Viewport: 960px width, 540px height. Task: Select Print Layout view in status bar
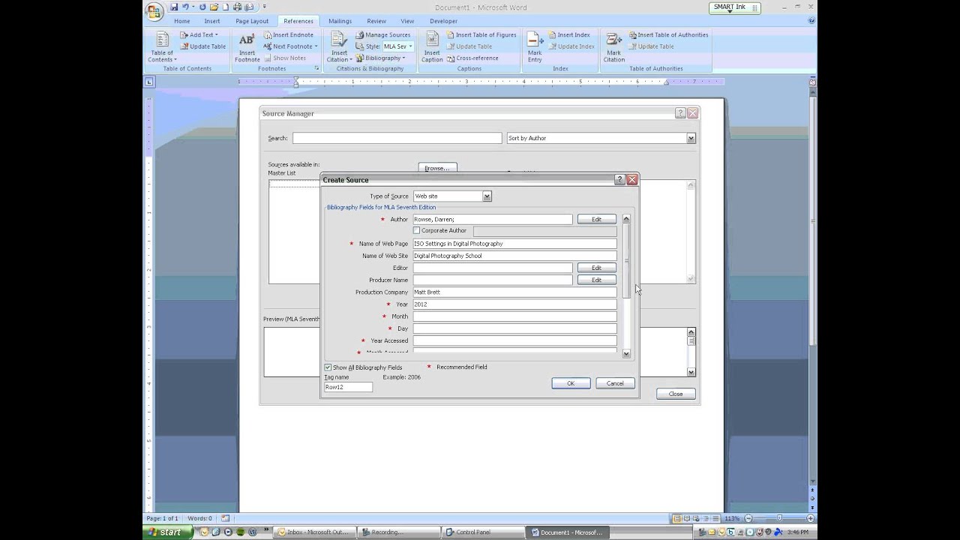pyautogui.click(x=677, y=518)
